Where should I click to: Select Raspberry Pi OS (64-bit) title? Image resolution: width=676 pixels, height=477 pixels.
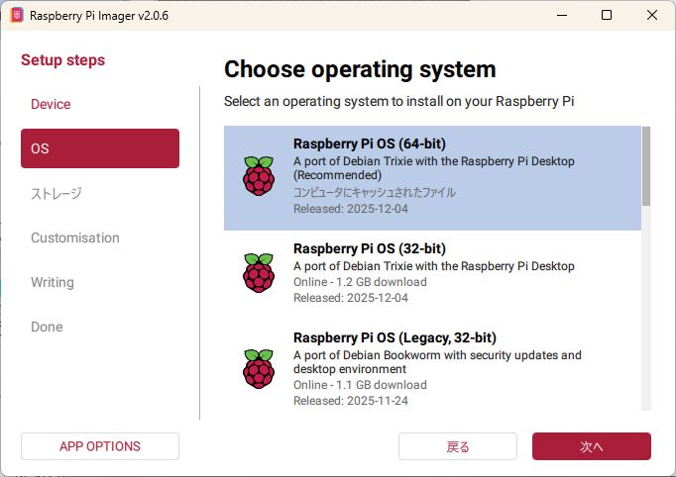click(x=370, y=143)
